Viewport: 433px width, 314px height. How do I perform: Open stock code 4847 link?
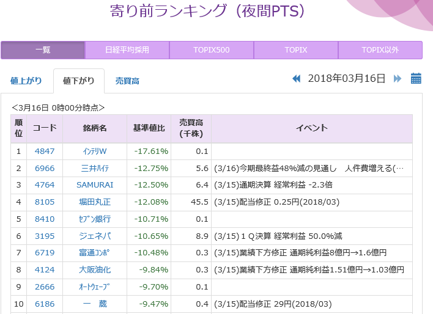(x=45, y=152)
